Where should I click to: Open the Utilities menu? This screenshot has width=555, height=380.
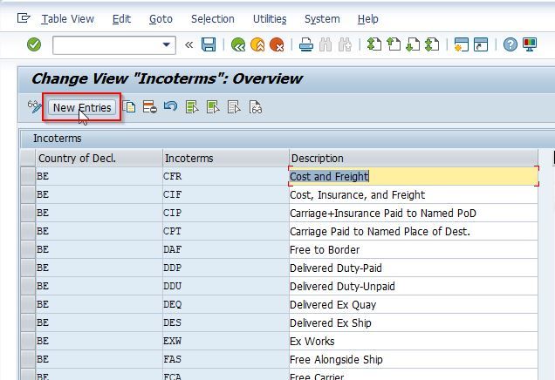tap(270, 18)
